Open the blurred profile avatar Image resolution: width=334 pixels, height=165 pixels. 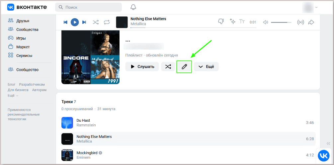point(308,7)
